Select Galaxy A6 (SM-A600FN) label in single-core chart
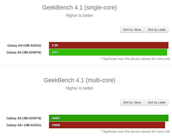 point(24,52)
